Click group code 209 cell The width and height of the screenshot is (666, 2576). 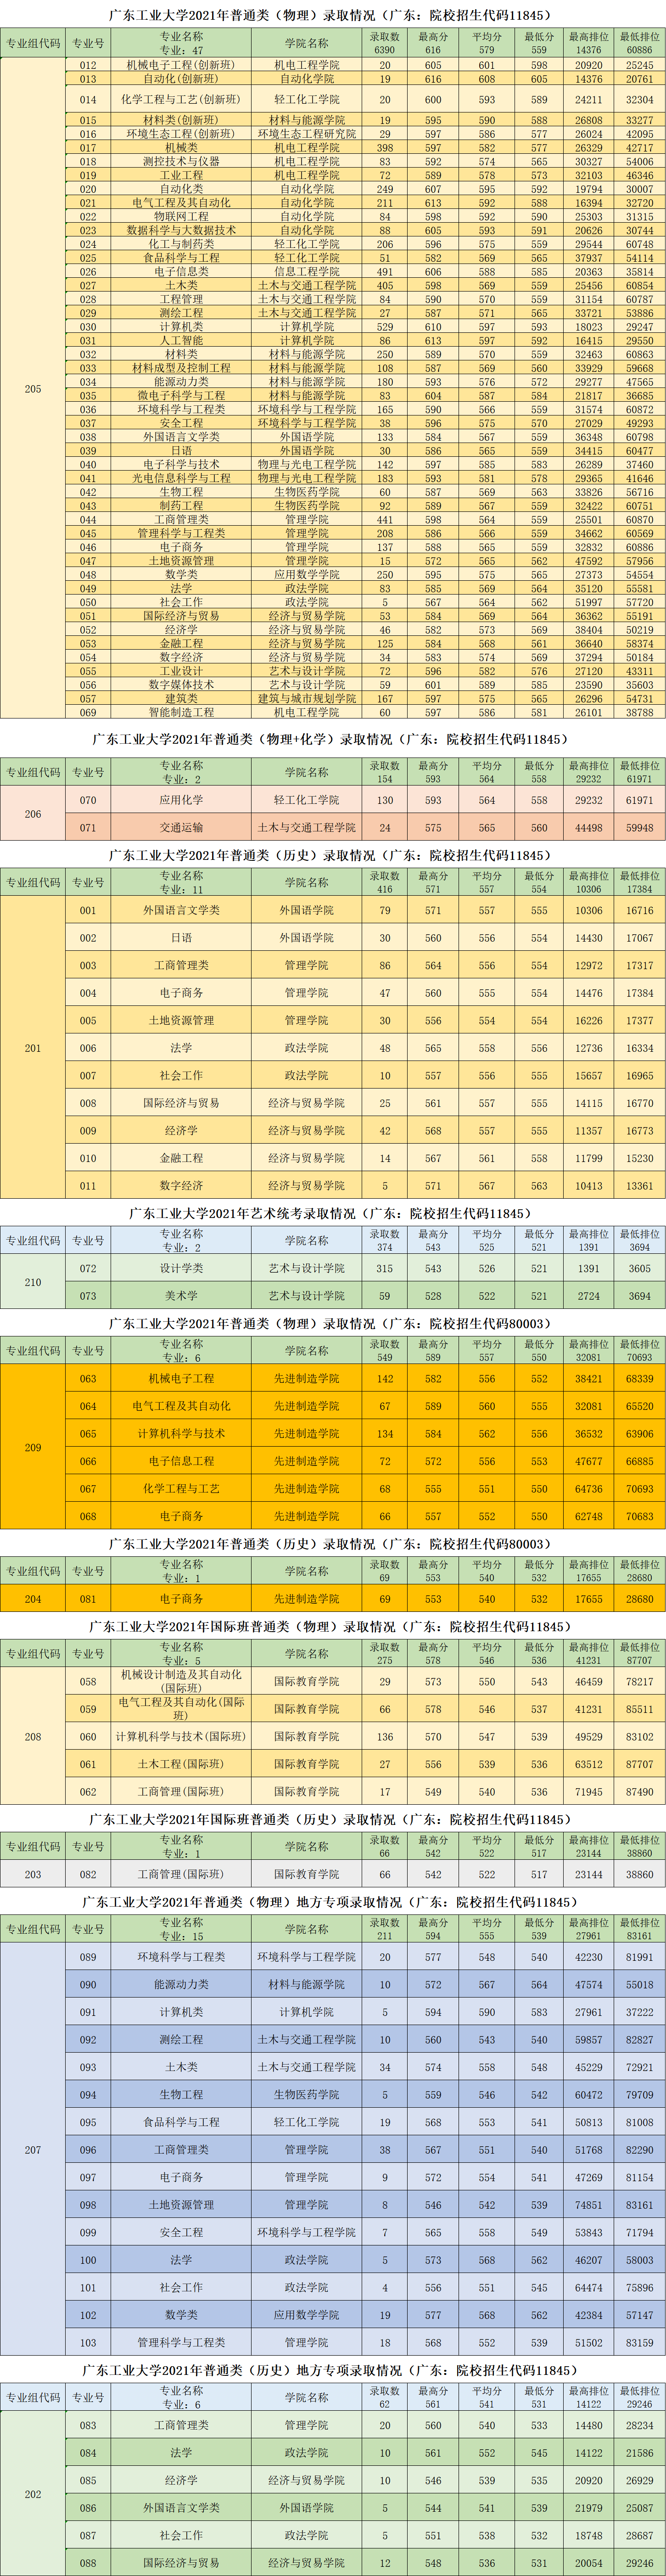[x=33, y=1448]
